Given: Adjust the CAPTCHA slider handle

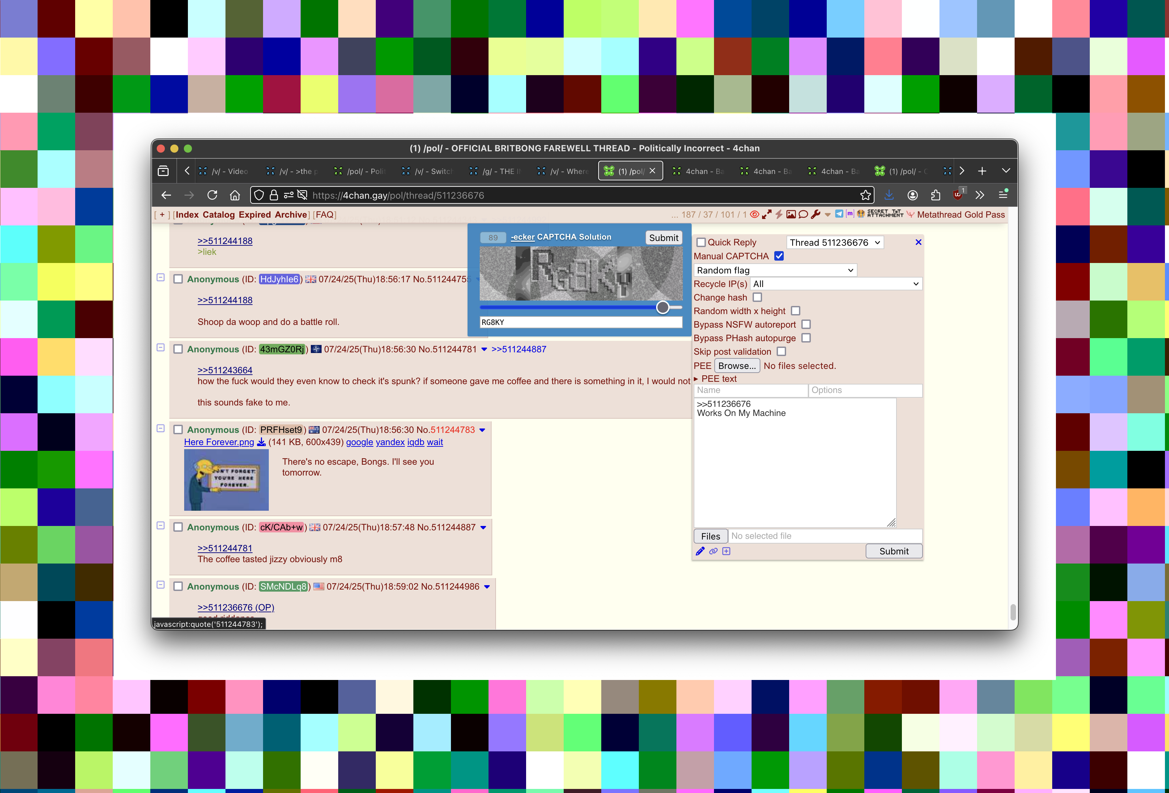Looking at the screenshot, I should coord(663,307).
